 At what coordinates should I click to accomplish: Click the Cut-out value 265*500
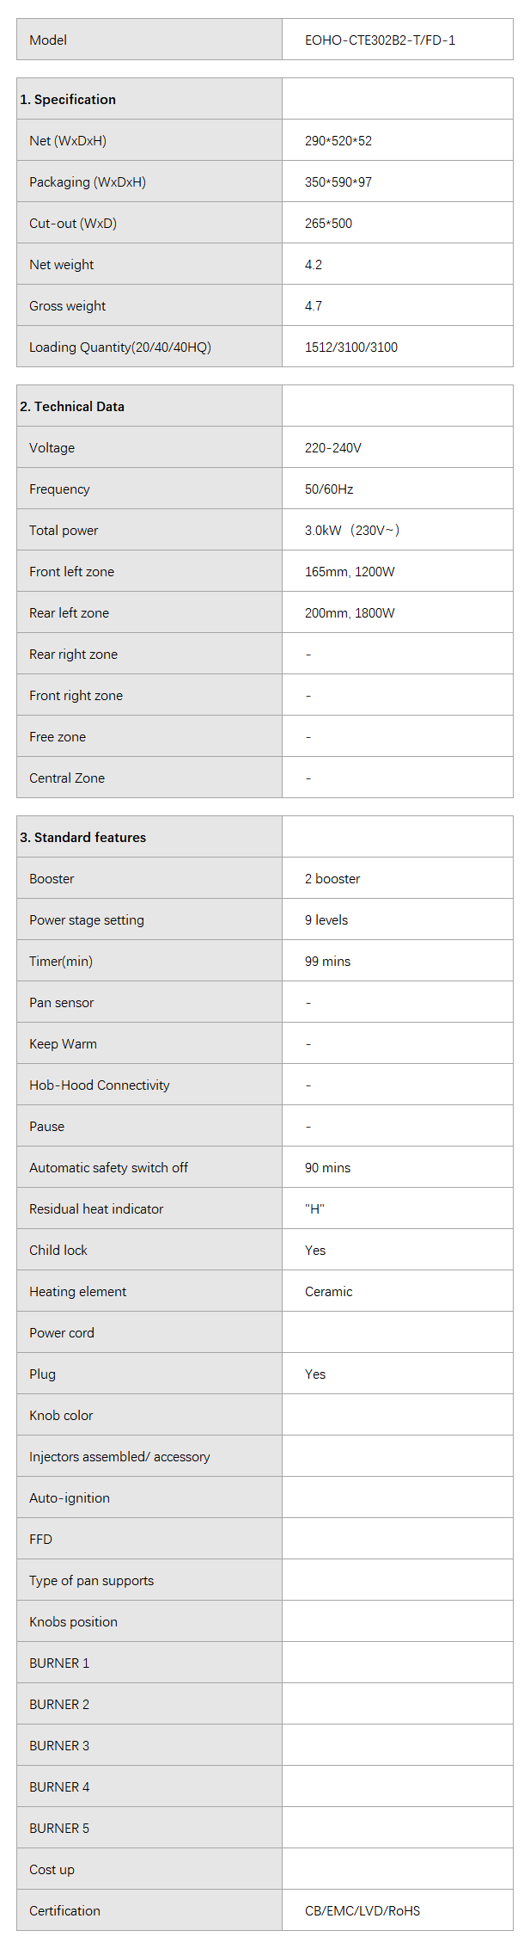[x=328, y=224]
